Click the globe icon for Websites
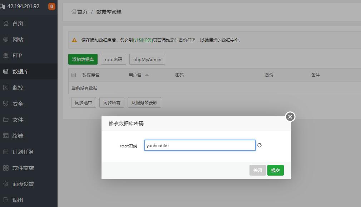The image size is (361, 207). point(6,40)
